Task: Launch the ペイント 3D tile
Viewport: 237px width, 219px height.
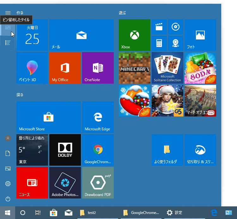Action: click(x=32, y=68)
